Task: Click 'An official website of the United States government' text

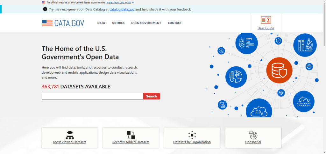Action: [x=76, y=3]
